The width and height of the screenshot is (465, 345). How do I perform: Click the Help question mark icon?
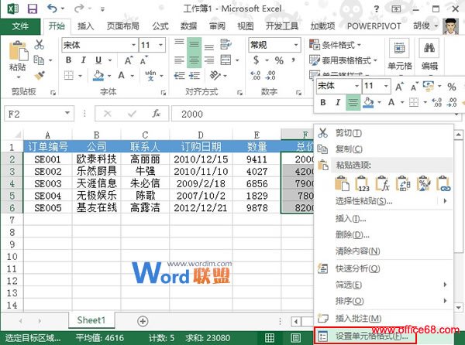pos(377,9)
